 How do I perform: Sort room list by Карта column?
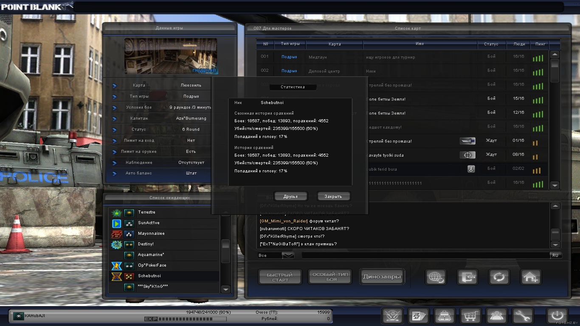click(x=335, y=44)
